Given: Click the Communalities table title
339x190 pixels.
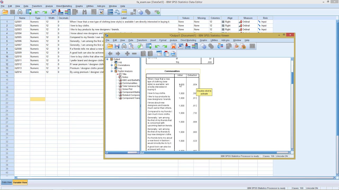Looking at the screenshot, I should click(x=172, y=71).
